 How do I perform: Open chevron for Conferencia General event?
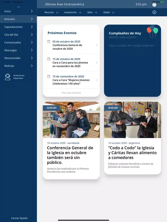pyautogui.click(x=97, y=45)
